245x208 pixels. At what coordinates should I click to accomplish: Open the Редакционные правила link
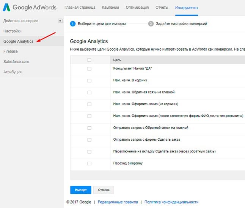click(x=118, y=202)
